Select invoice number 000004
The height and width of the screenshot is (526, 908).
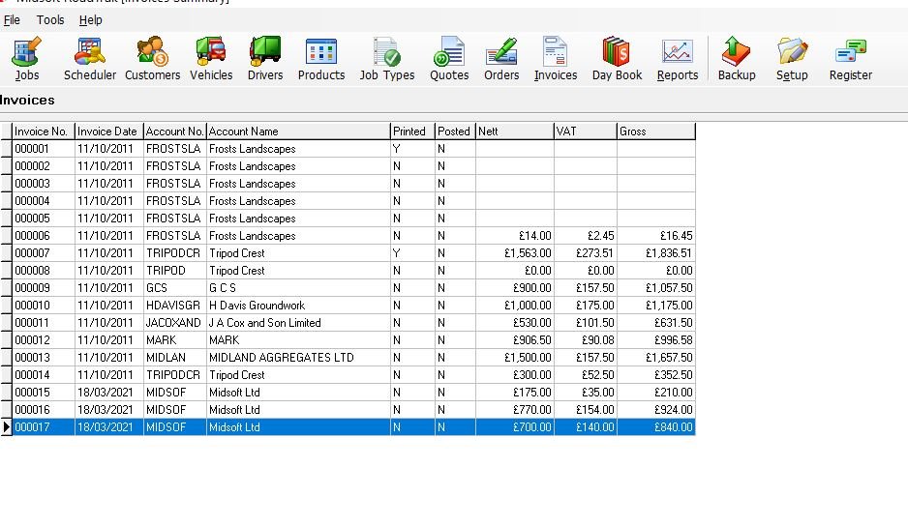click(x=44, y=201)
